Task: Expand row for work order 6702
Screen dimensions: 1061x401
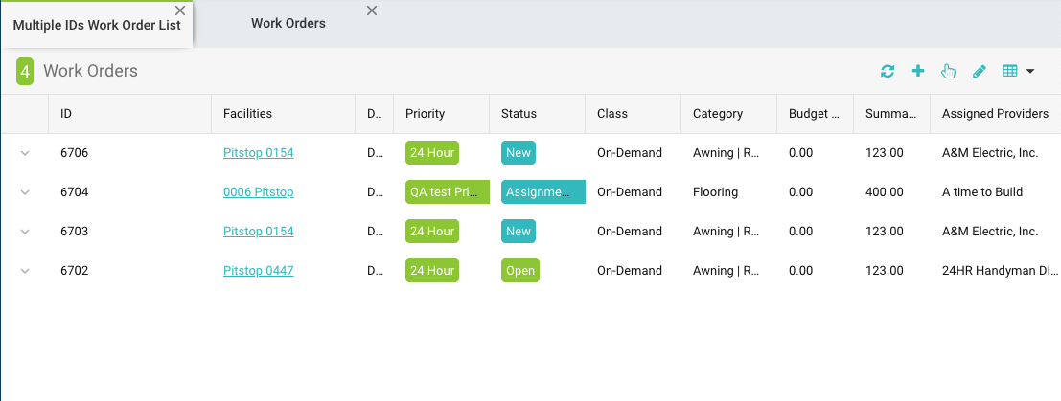Action: (25, 271)
